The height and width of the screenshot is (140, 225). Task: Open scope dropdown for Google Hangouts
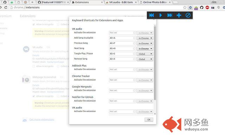pos(145,91)
